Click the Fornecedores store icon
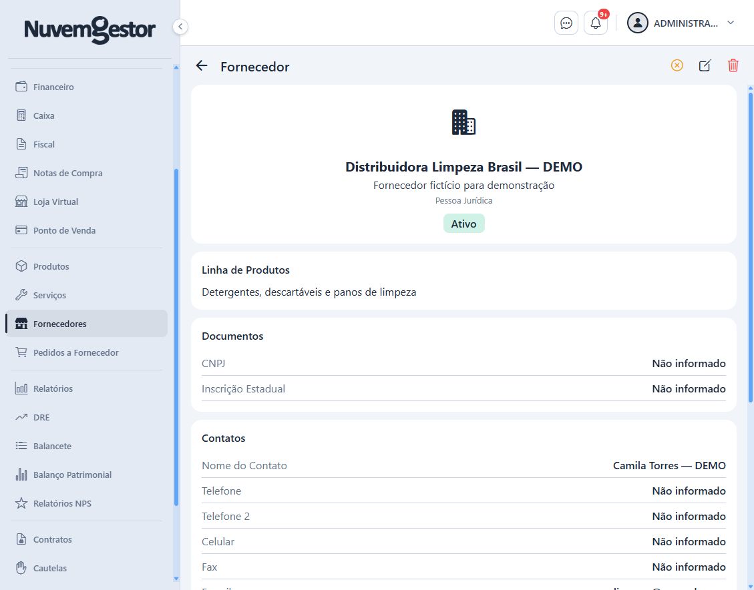This screenshot has width=754, height=590. pyautogui.click(x=21, y=323)
